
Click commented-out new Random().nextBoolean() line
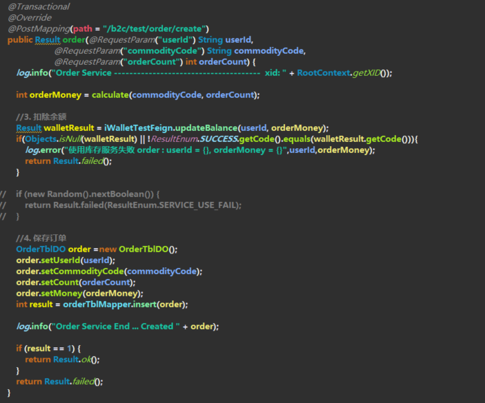pos(88,194)
